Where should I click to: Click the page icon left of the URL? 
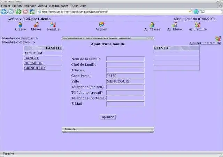(x=40, y=12)
